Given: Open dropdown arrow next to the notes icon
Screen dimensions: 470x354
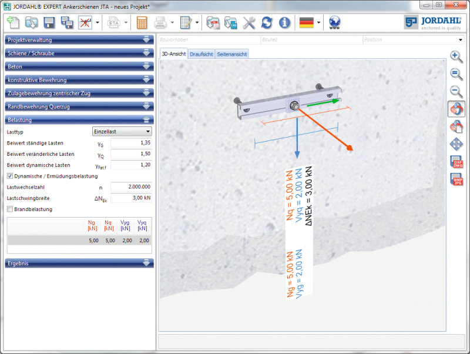Looking at the screenshot, I should (197, 22).
